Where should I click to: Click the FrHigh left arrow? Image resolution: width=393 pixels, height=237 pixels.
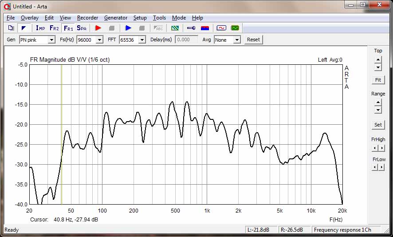[x=375, y=148]
